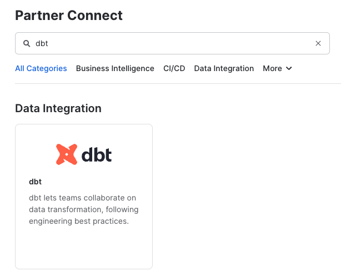Select the All Categories filter
The image size is (341, 276).
41,68
